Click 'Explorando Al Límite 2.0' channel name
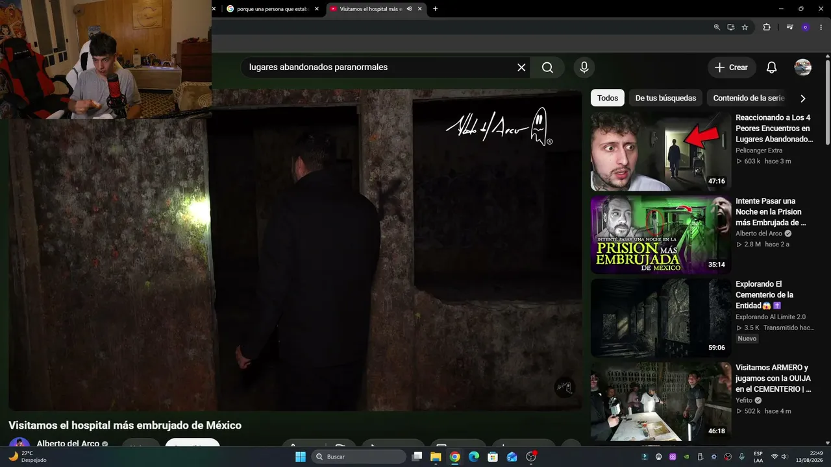This screenshot has height=467, width=831. [x=771, y=317]
